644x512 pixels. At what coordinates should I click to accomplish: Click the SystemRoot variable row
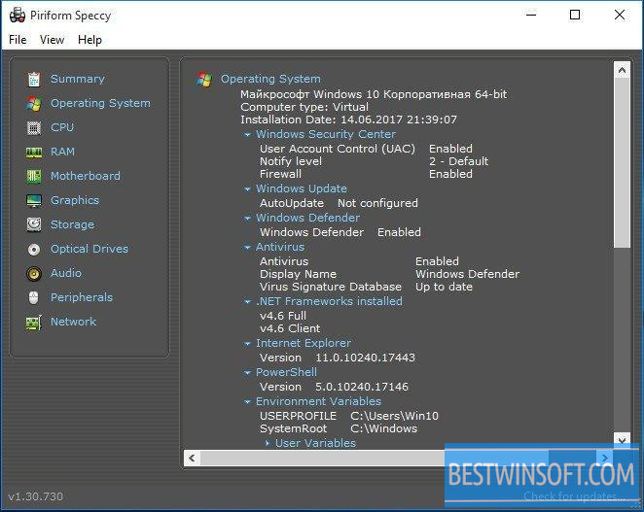339,428
